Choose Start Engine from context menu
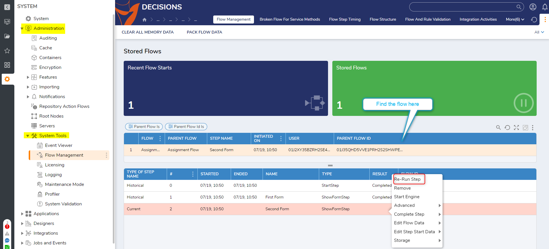 coord(407,197)
